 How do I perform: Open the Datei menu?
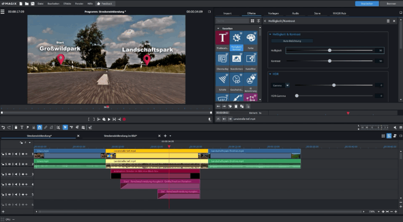(41, 4)
